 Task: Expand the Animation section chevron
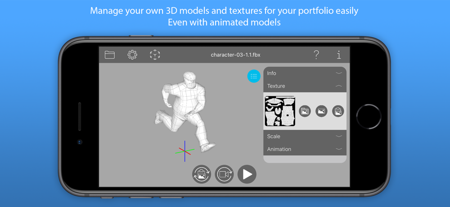coord(339,149)
